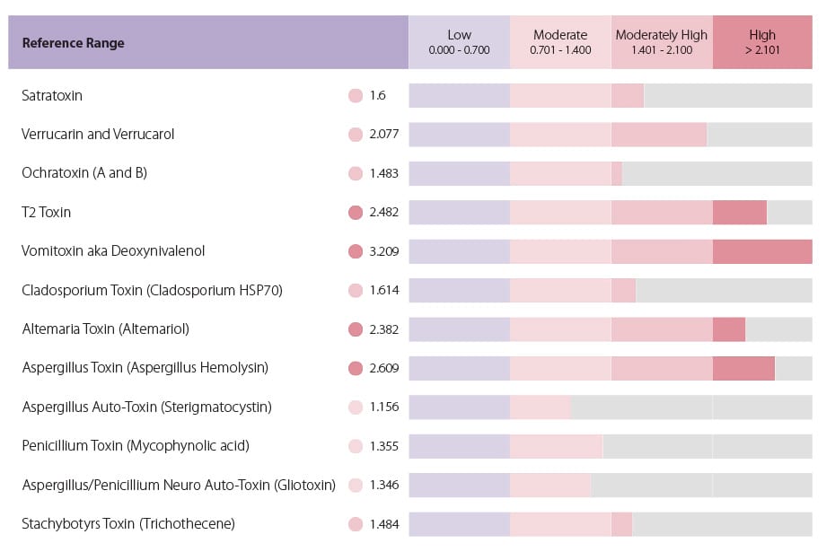Click the Penicillium Toxin severity dot
The image size is (835, 552).
(355, 446)
